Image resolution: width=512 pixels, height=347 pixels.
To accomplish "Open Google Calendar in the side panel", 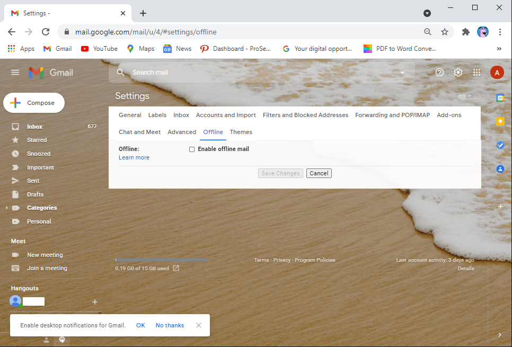I will 500,97.
